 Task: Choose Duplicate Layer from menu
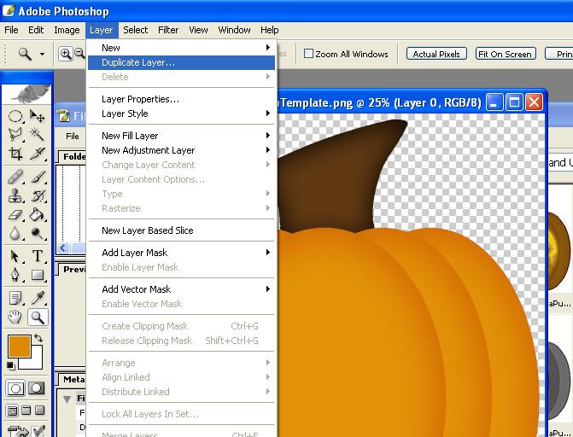(181, 62)
